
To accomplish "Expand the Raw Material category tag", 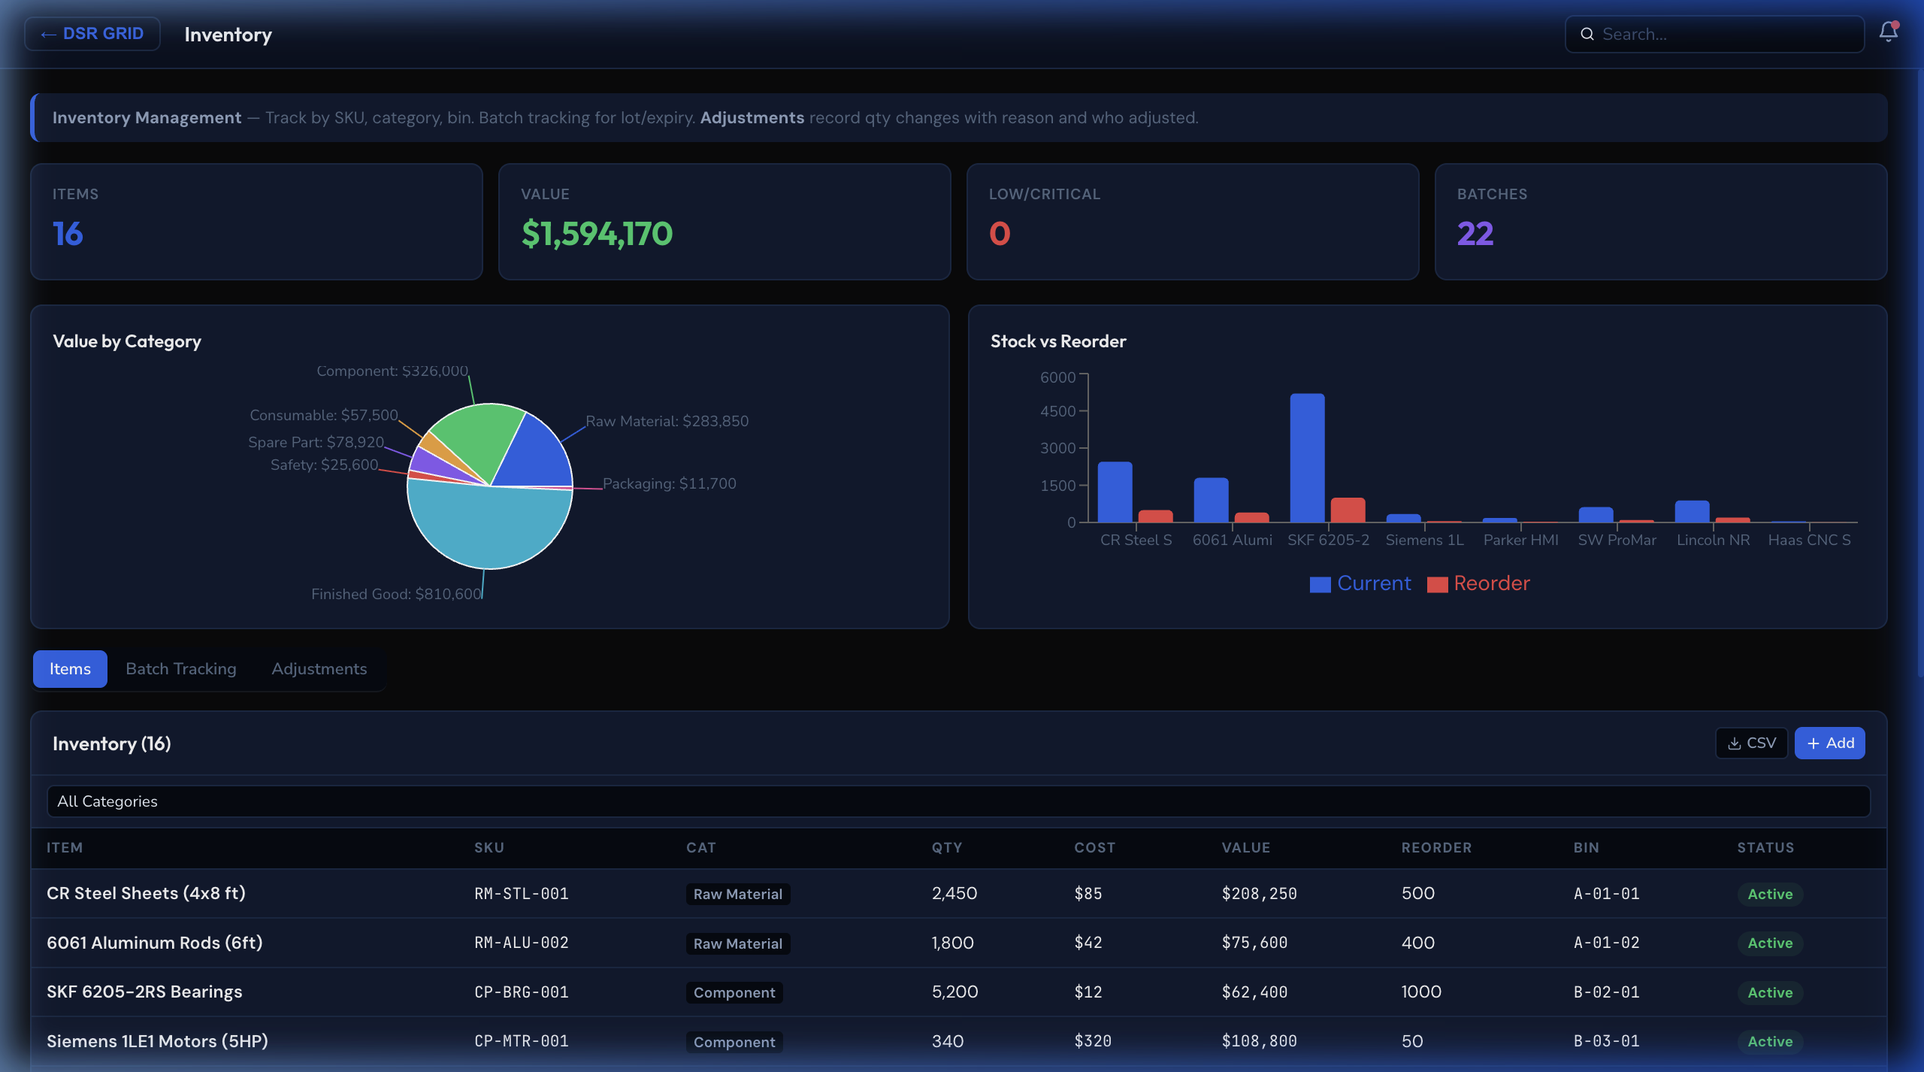I will pyautogui.click(x=737, y=894).
